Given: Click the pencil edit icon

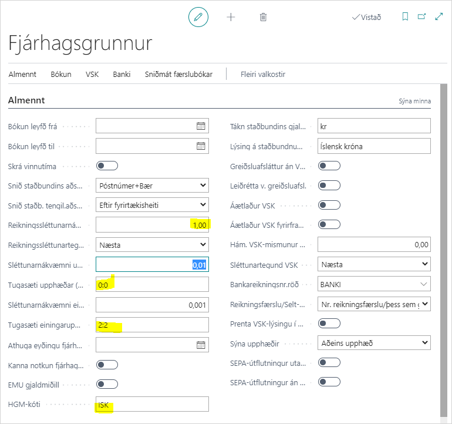Looking at the screenshot, I should coord(198,17).
